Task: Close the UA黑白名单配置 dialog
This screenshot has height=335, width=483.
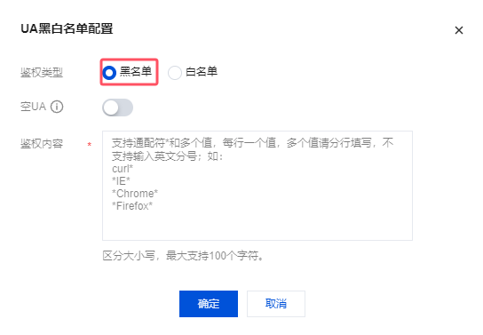Action: pyautogui.click(x=459, y=30)
